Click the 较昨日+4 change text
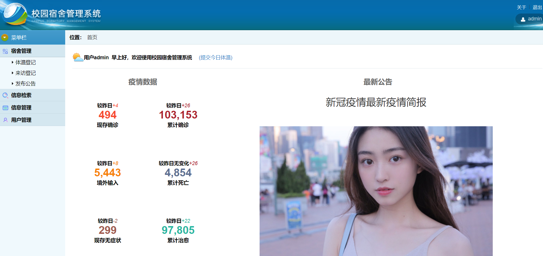 pyautogui.click(x=108, y=106)
